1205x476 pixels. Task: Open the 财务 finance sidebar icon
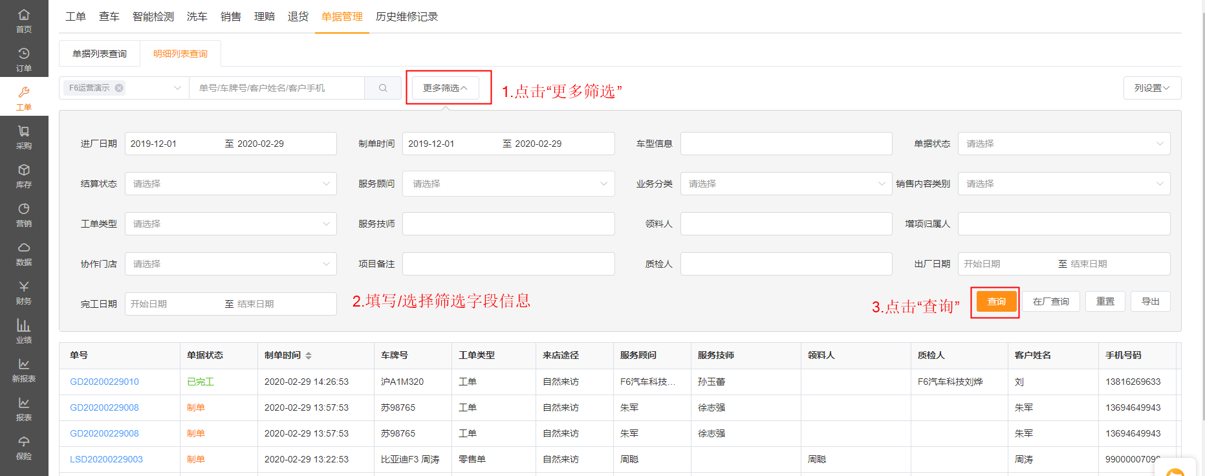(24, 292)
